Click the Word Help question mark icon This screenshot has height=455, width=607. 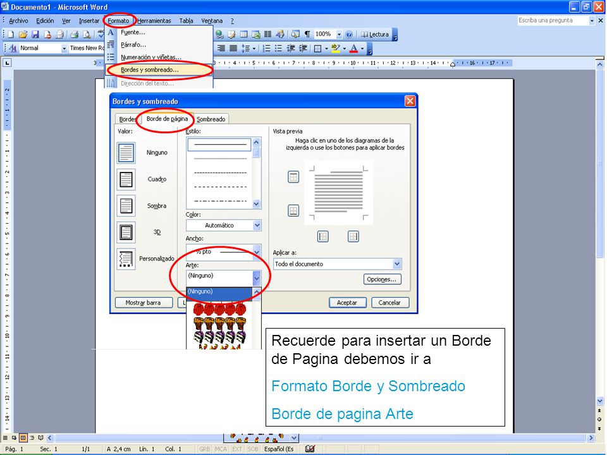(349, 34)
